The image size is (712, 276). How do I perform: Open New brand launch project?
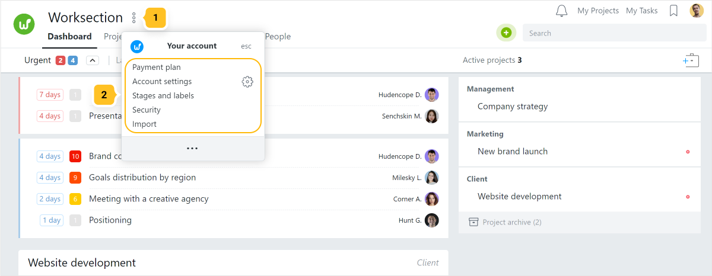(x=513, y=152)
